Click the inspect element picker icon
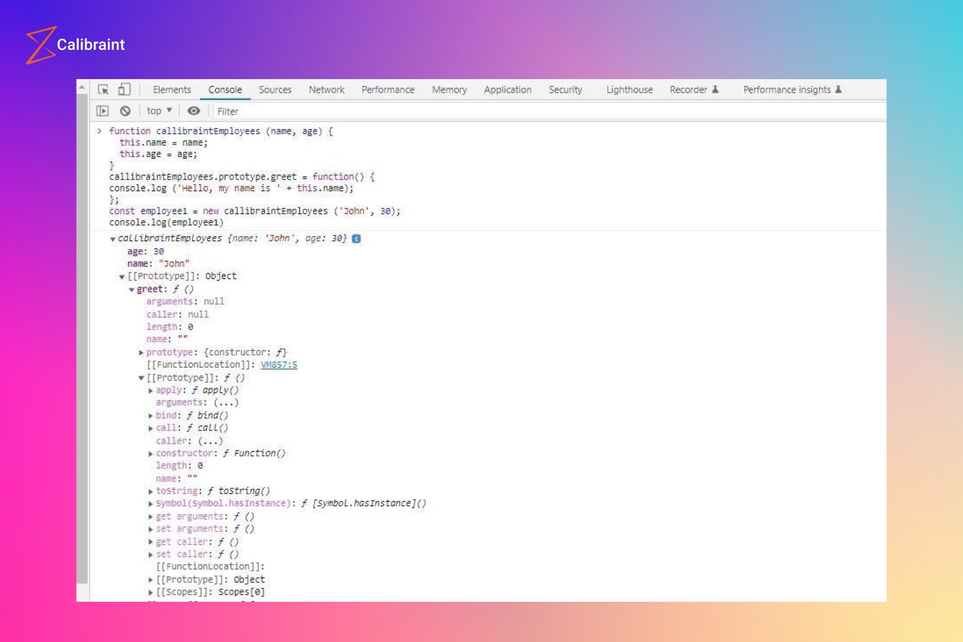Viewport: 963px width, 642px height. (103, 89)
